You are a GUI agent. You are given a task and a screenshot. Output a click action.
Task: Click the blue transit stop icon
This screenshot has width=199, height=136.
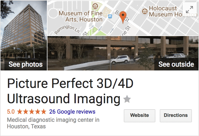[x=110, y=16]
